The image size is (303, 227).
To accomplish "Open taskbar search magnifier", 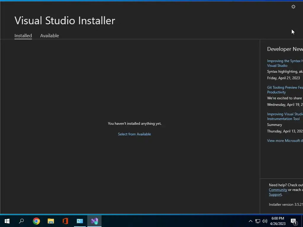I will point(21,221).
